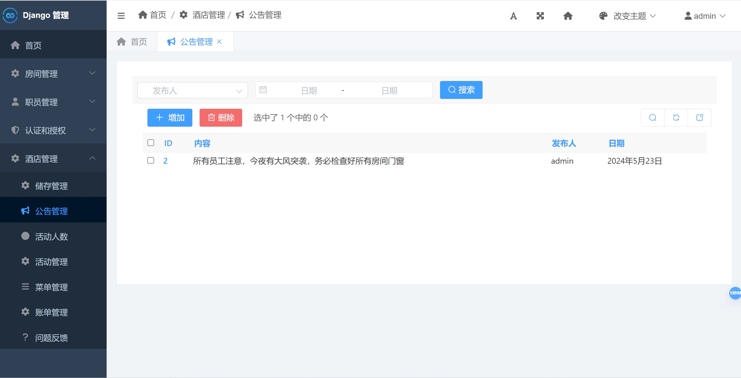Sort by 发布人 column header
The image size is (741, 378).
564,143
